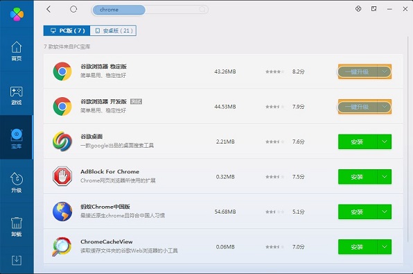Viewport: 413px width, 274px height.
Task: Click the search field containing chrome
Action: tap(150, 10)
